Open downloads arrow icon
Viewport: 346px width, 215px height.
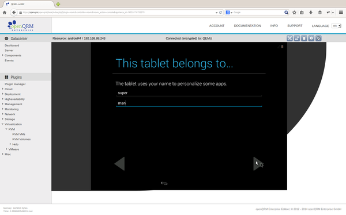[x=311, y=13]
